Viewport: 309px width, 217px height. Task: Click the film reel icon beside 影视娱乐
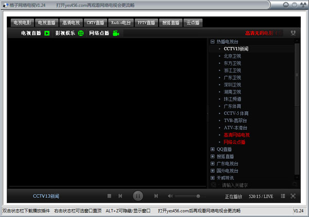tap(81, 33)
